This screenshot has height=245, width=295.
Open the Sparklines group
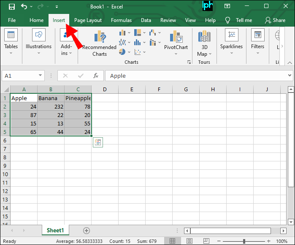pyautogui.click(x=231, y=43)
